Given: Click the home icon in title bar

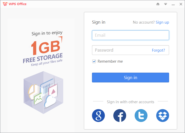Looking at the screenshot, I should click(x=158, y=4).
